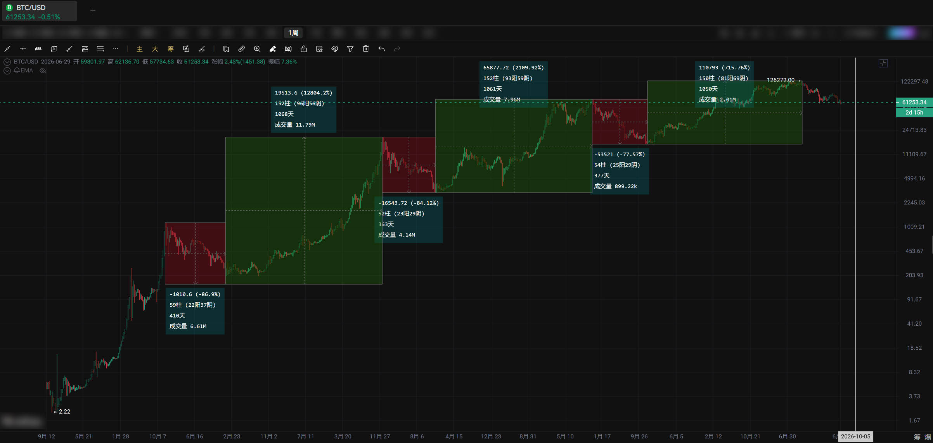The width and height of the screenshot is (933, 443).
Task: Toggle the drawing lock icon
Action: (x=304, y=49)
